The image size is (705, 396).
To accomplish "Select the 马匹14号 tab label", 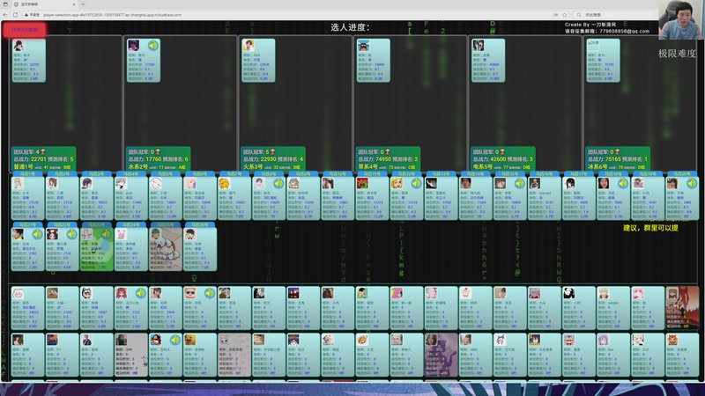I will (x=476, y=173).
